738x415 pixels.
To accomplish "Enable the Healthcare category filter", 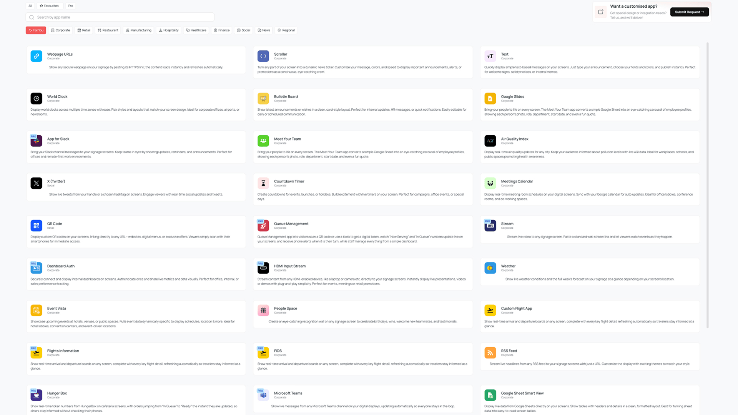I will pyautogui.click(x=196, y=30).
